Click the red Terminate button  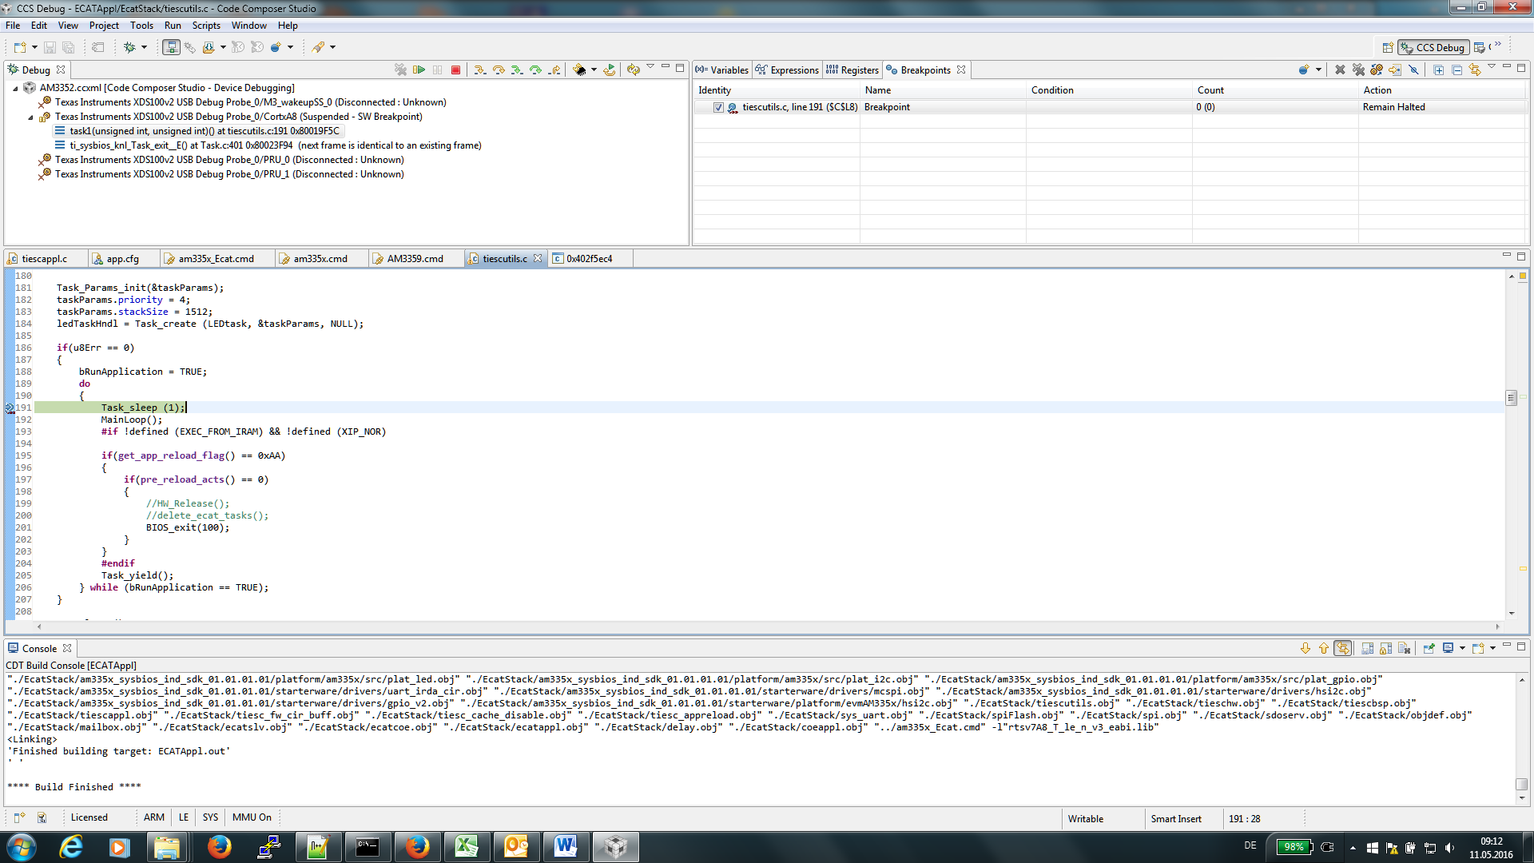(455, 70)
